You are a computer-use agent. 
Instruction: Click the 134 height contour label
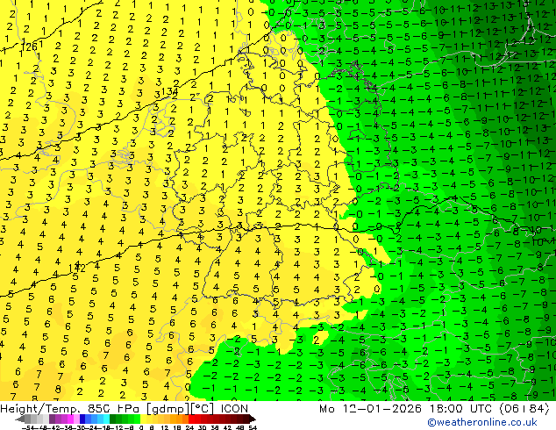click(169, 91)
